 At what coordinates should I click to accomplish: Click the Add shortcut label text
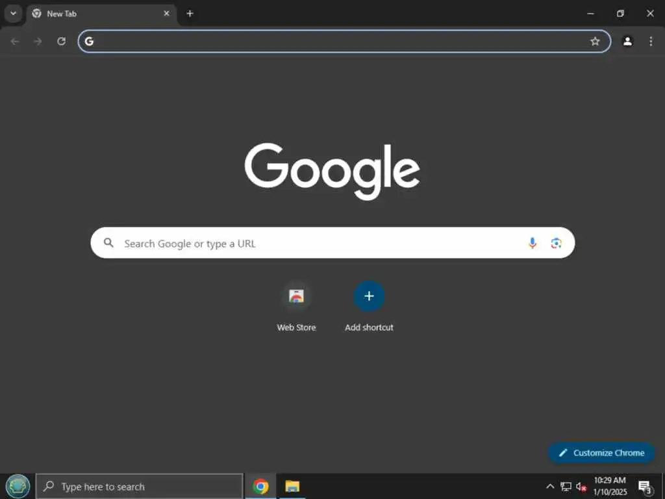(x=369, y=327)
